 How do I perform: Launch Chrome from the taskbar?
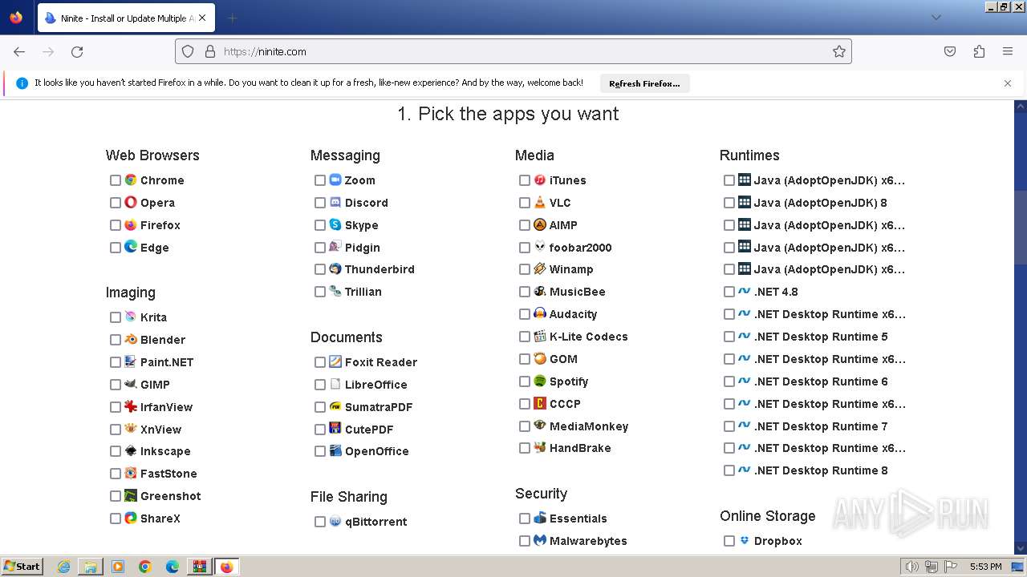145,567
